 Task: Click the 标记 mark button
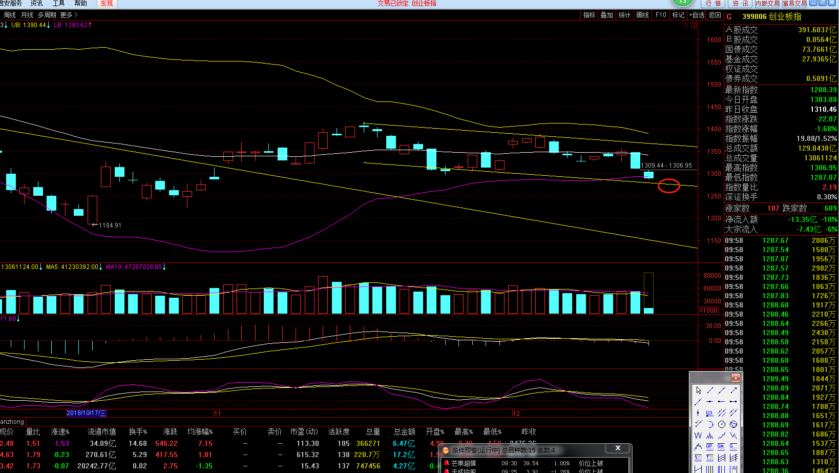[679, 15]
